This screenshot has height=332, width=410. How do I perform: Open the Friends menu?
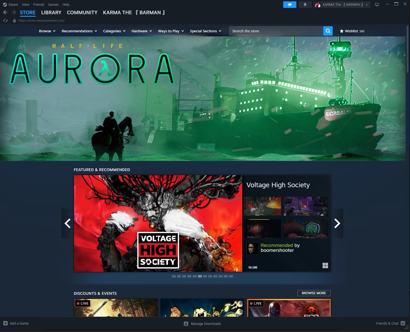tap(39, 4)
